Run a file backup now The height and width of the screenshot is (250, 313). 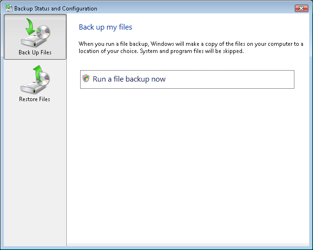187,79
